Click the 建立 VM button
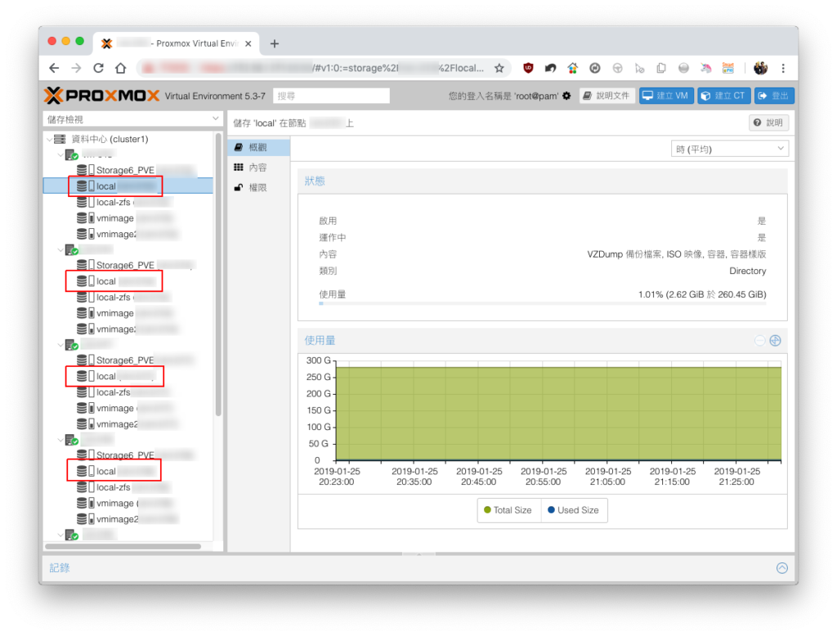The width and height of the screenshot is (837, 636). pyautogui.click(x=666, y=96)
